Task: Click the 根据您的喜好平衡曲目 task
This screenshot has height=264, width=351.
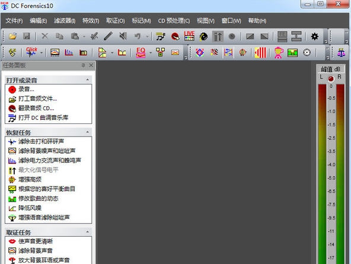Action: tap(47, 189)
